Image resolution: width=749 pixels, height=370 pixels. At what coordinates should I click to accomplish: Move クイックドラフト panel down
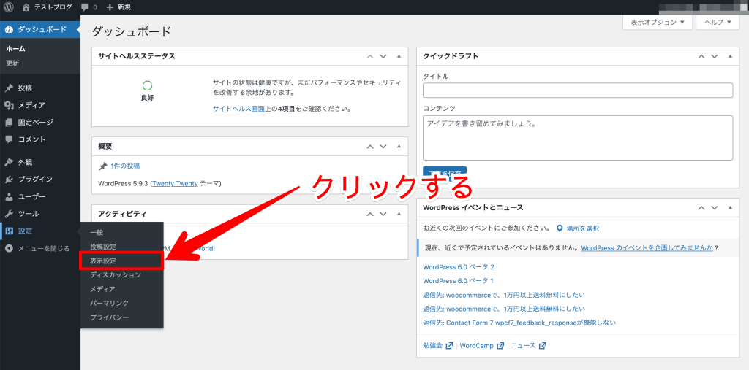coord(714,56)
